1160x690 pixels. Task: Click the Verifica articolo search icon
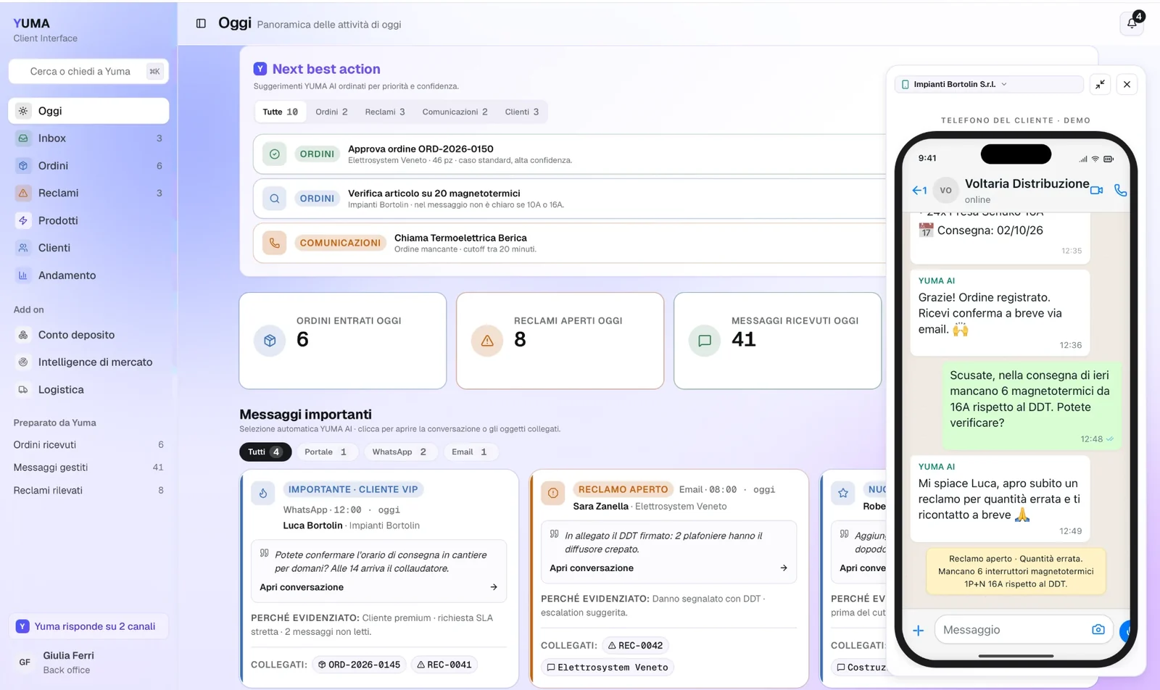275,198
